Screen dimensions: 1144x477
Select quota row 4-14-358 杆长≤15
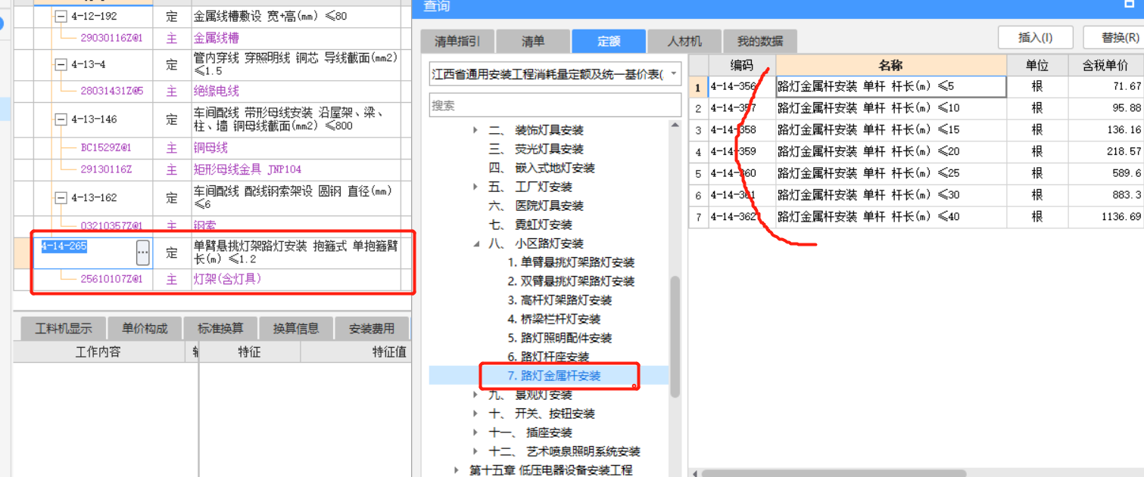[x=916, y=130]
